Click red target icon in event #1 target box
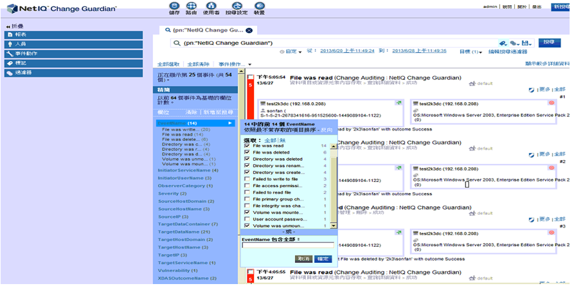Viewport: 576px width, 286px height. point(552,103)
